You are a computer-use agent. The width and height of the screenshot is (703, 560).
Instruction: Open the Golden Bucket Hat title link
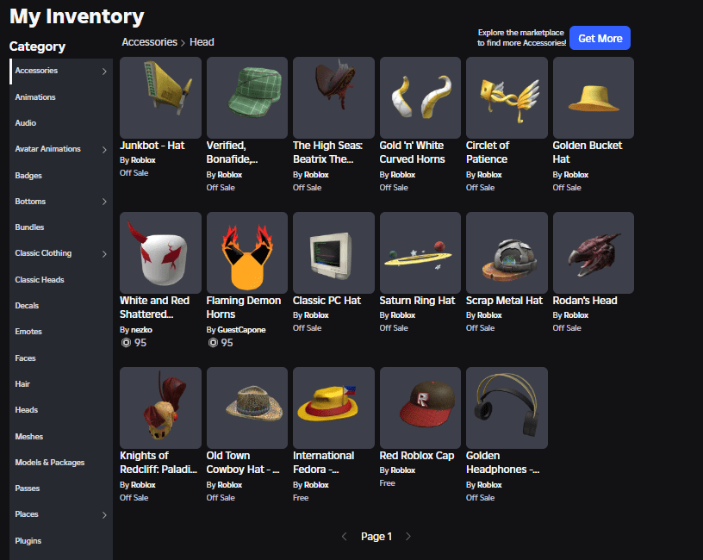[588, 152]
